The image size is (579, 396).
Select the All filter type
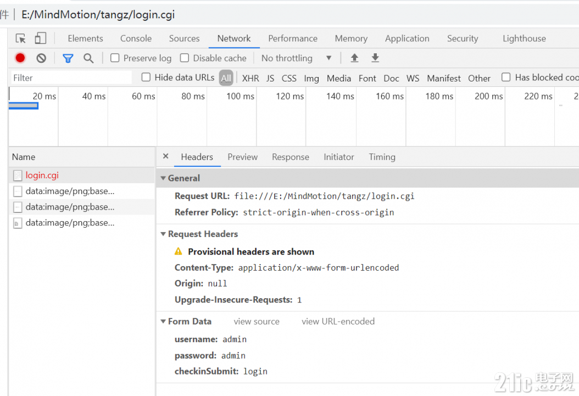pos(226,78)
